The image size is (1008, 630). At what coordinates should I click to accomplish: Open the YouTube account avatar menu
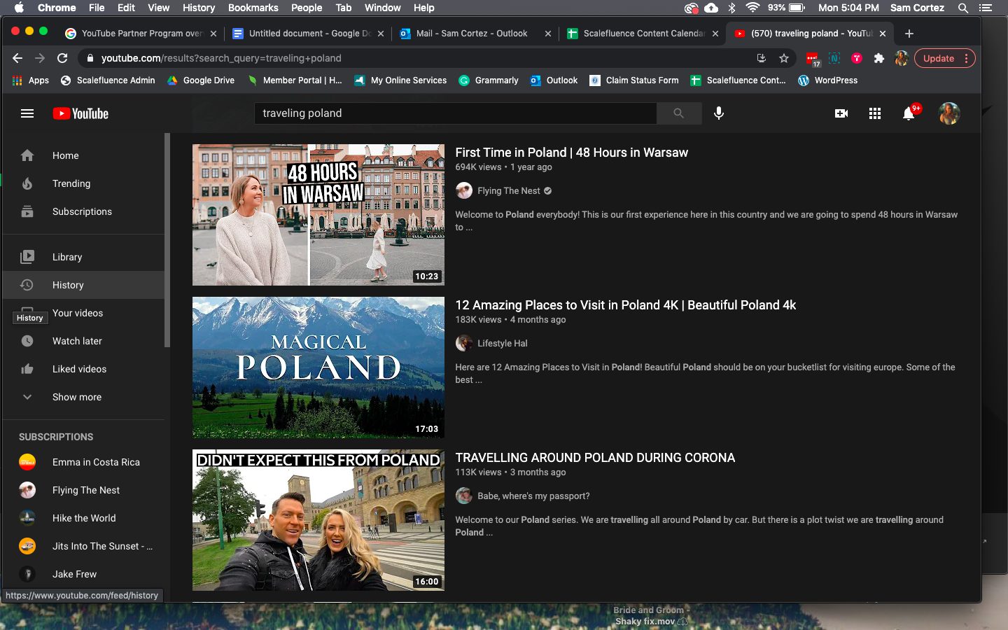click(949, 113)
